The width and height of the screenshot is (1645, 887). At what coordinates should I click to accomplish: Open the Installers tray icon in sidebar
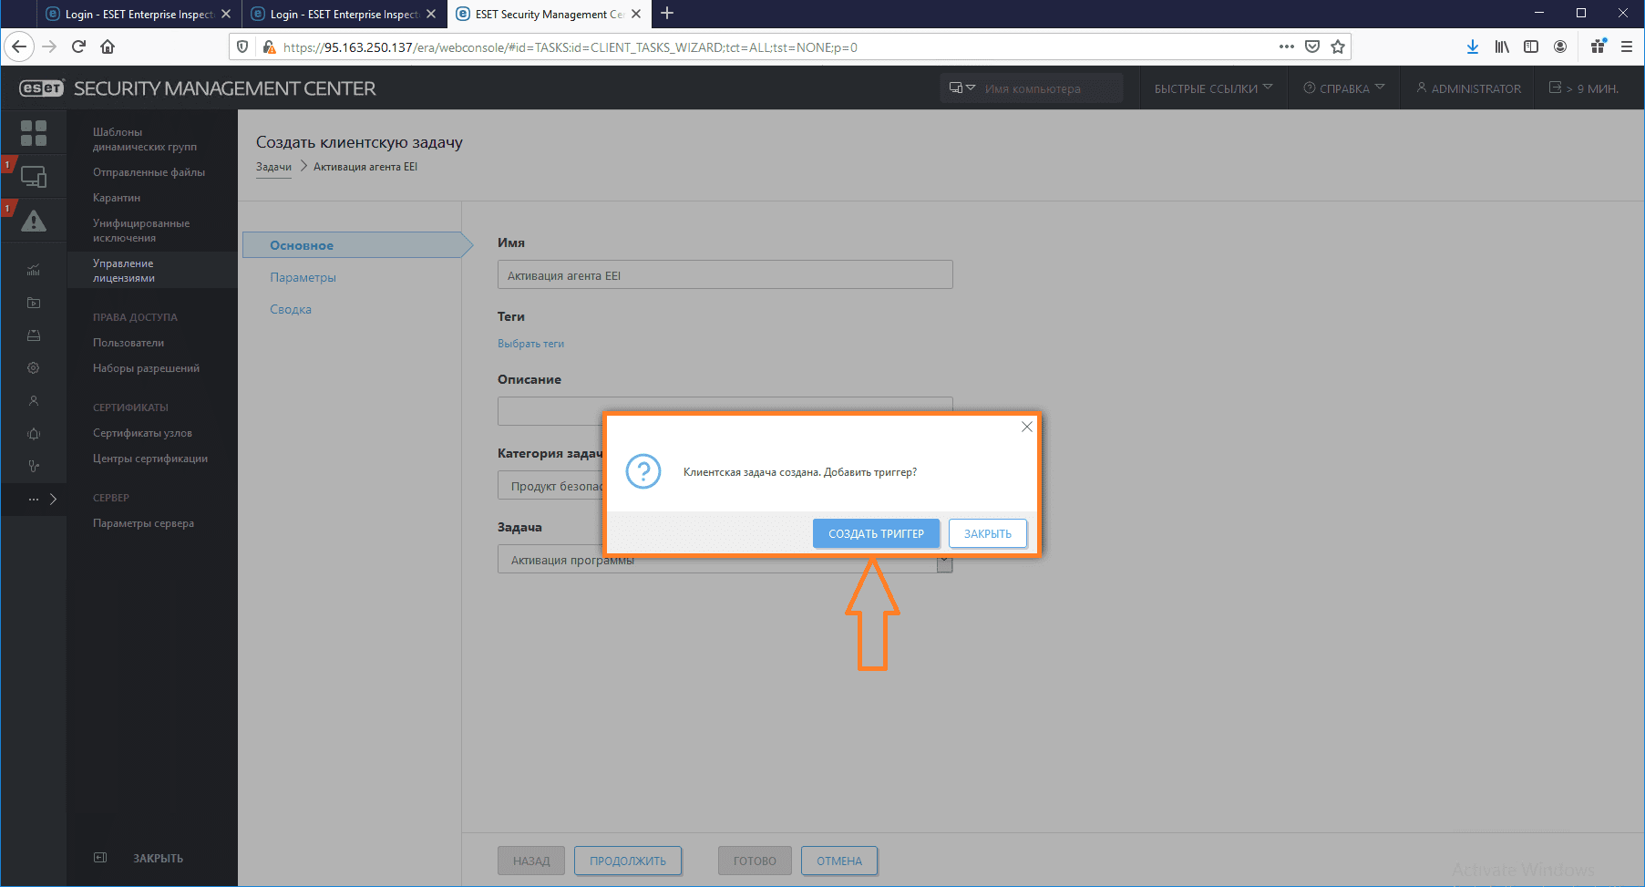coord(34,335)
